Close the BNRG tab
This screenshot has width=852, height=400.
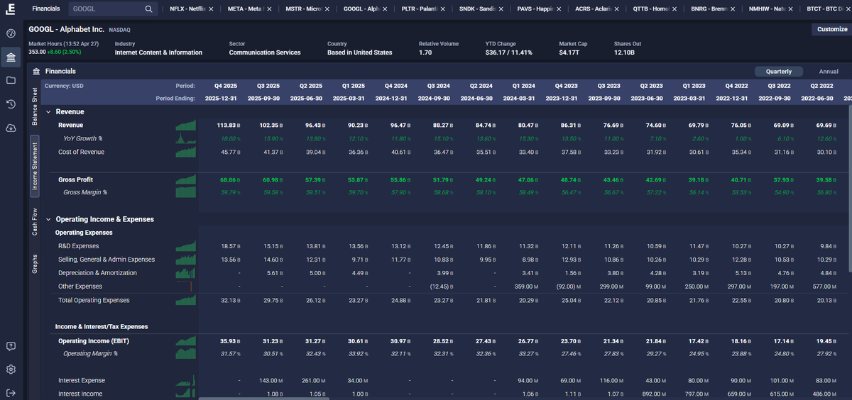731,9
